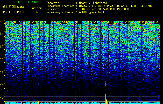The height and width of the screenshot is (104, 163).
Task: Click the ICOM IC-575 receiver text
Action: (x=104, y=9)
